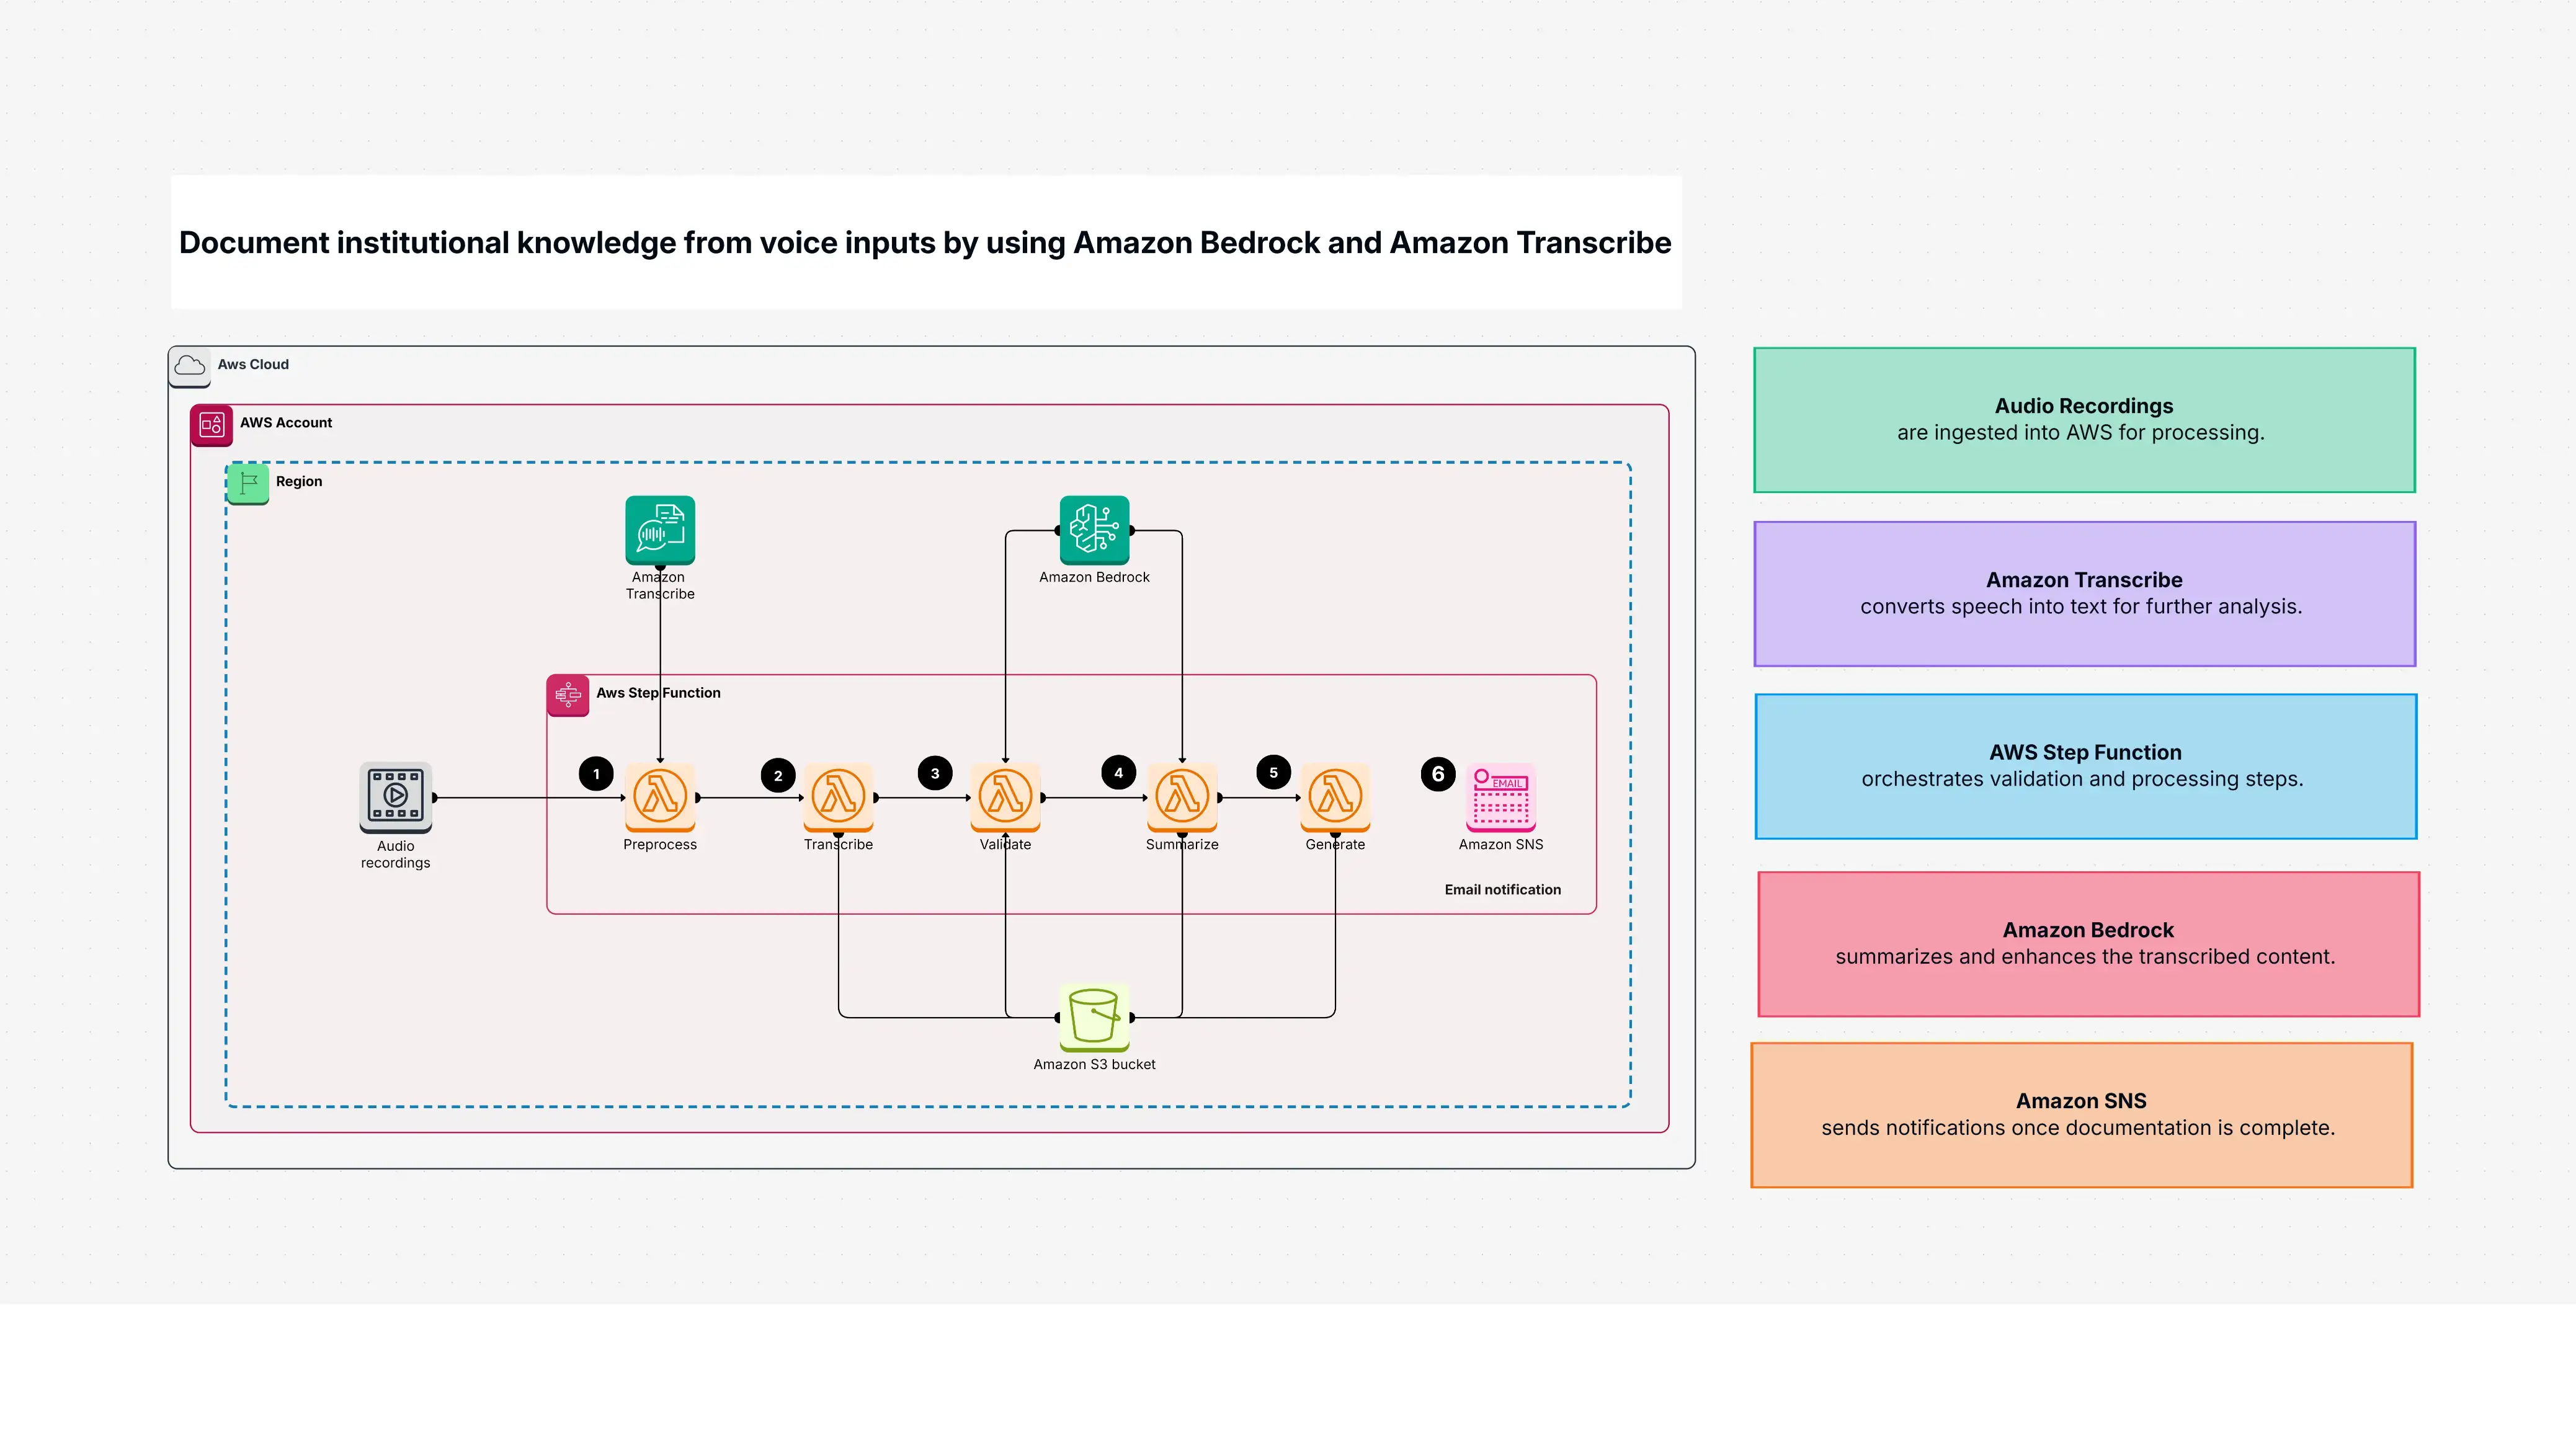Screen dimensions: 2576x1448
Task: Click the Amazon Transcribe service icon
Action: (x=660, y=530)
